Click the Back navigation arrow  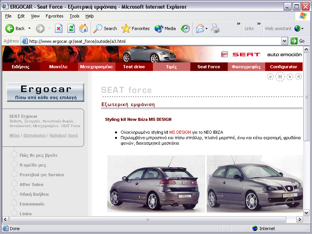click(x=9, y=28)
